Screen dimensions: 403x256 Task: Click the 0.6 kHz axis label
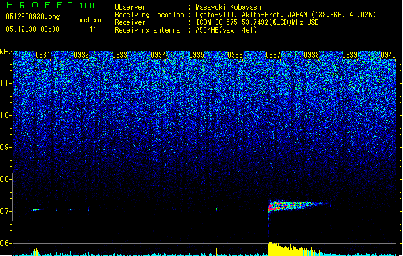pos(5,243)
